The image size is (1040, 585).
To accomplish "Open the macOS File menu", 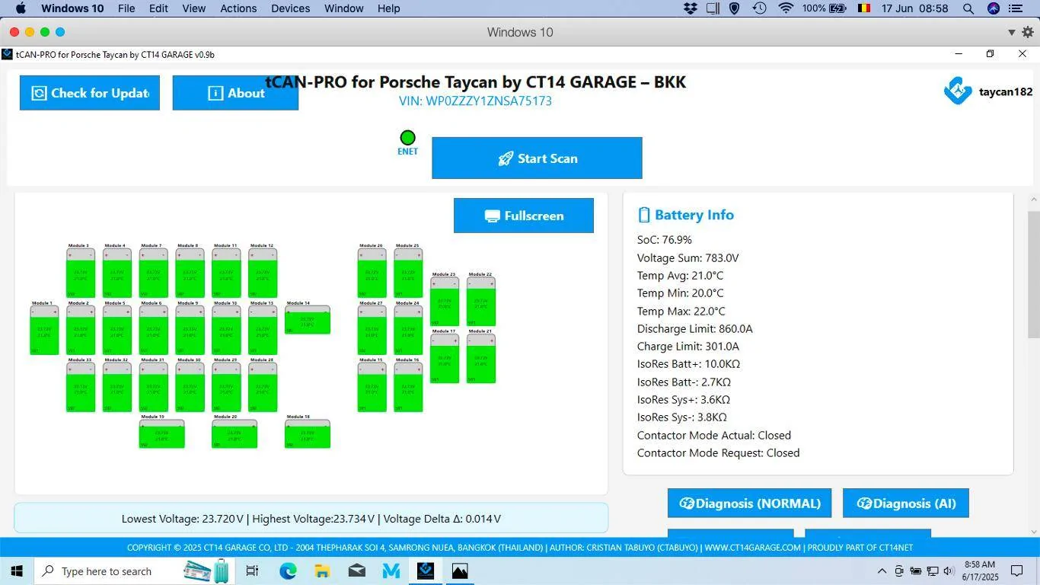I will tap(126, 8).
